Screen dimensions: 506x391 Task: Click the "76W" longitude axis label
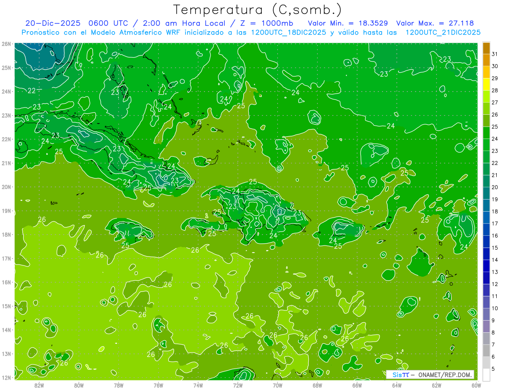click(x=158, y=385)
